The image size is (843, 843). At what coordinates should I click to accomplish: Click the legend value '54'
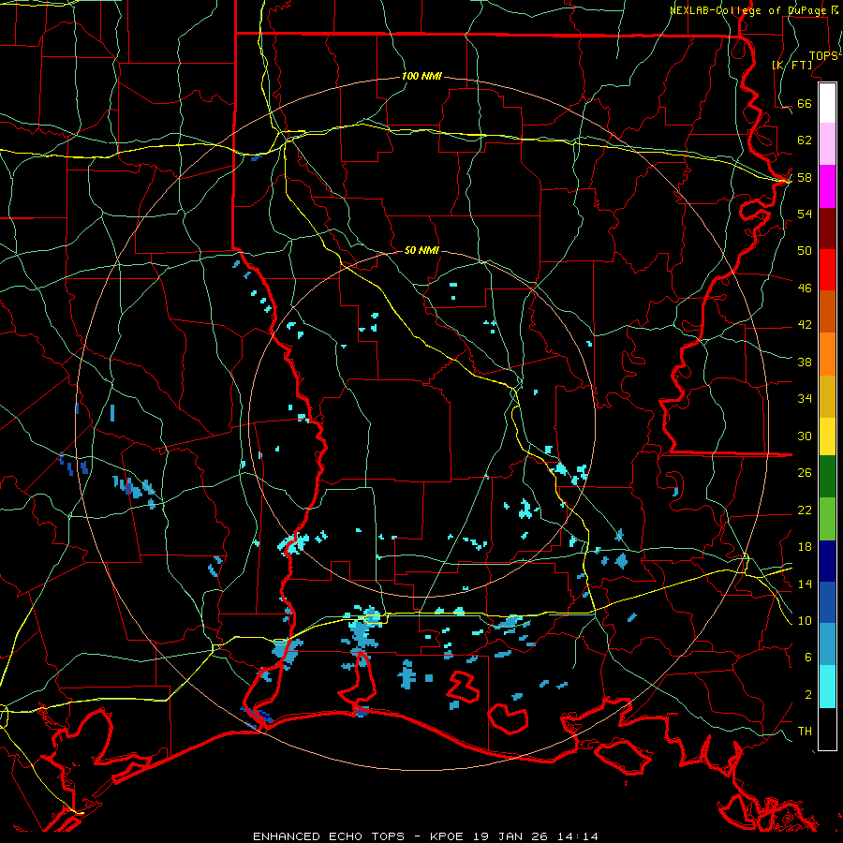point(805,214)
